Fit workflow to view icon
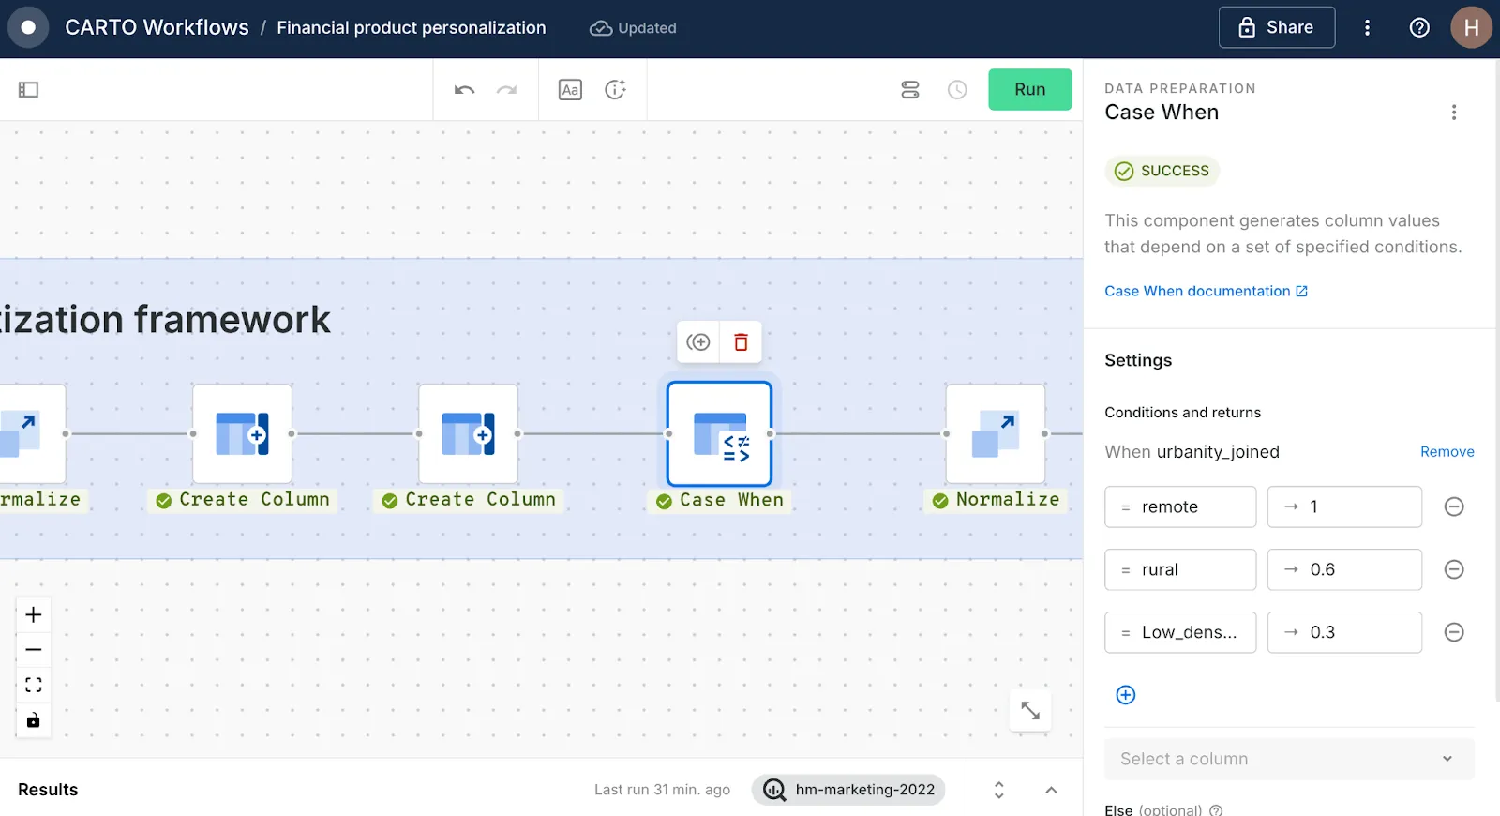Viewport: 1500px width, 816px height. click(x=34, y=685)
